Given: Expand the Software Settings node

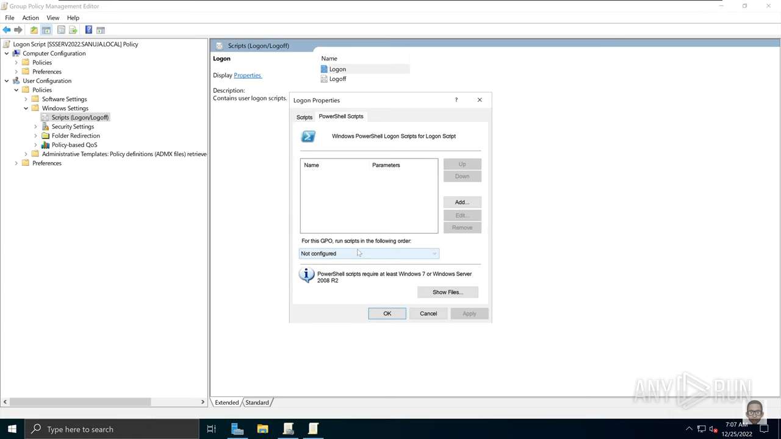Looking at the screenshot, I should click(26, 99).
